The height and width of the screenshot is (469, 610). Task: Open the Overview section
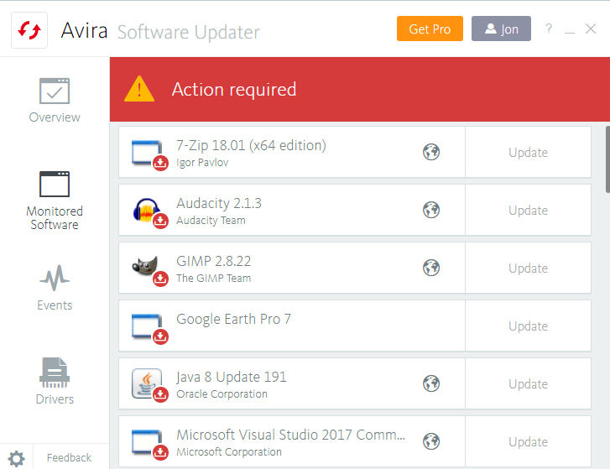tap(55, 101)
